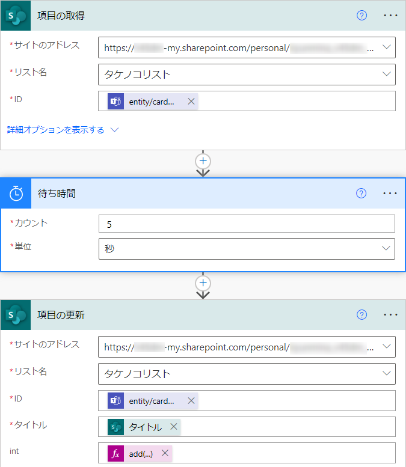This screenshot has width=406, height=467.
Task: Click the タイトル input field in 項目の更新
Action: (247, 427)
